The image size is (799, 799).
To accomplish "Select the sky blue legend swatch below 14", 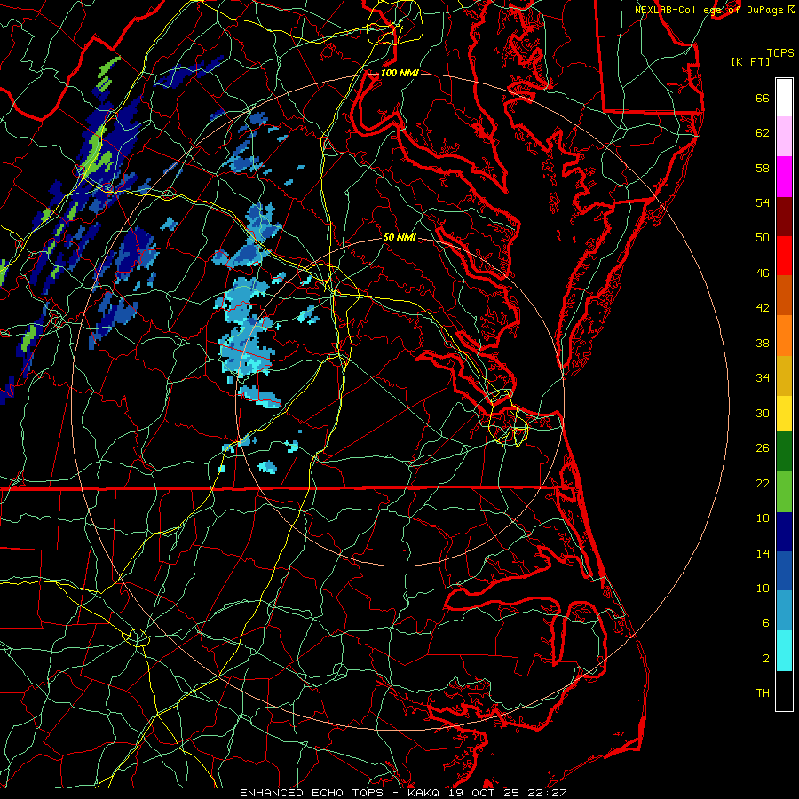I will click(784, 611).
